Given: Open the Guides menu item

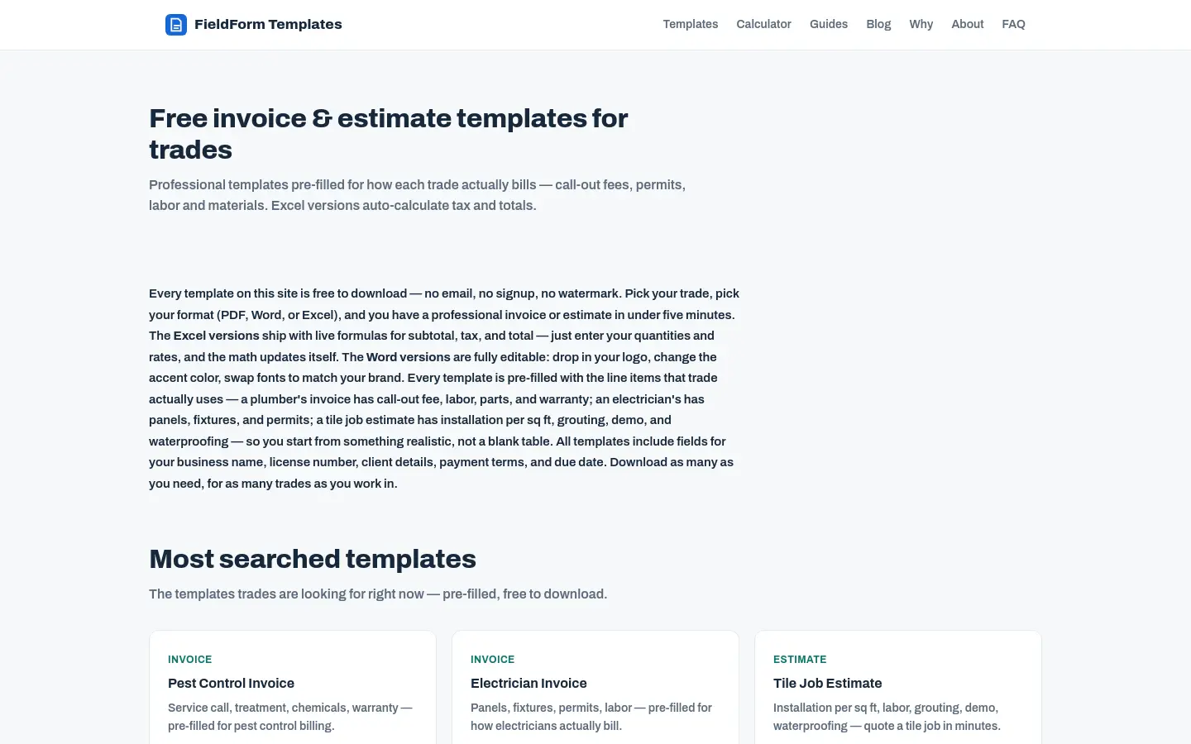Looking at the screenshot, I should click(x=828, y=25).
